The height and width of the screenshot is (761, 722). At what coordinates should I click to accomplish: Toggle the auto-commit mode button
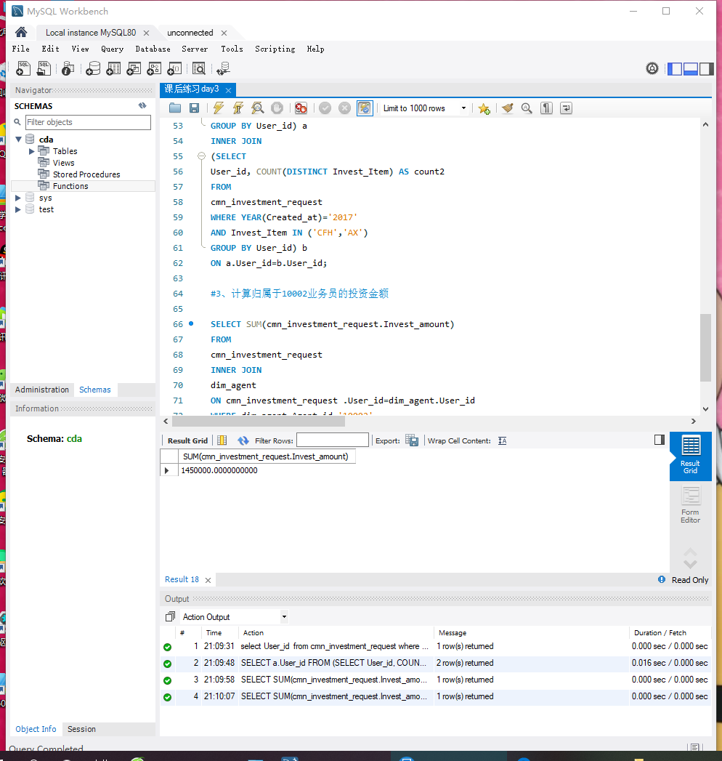point(365,108)
